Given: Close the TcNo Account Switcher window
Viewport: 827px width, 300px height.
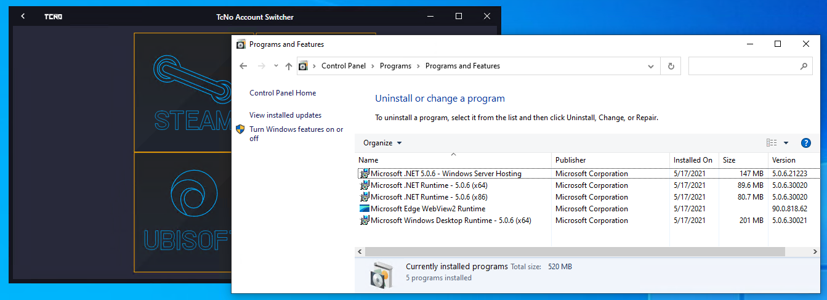Looking at the screenshot, I should coord(487,16).
